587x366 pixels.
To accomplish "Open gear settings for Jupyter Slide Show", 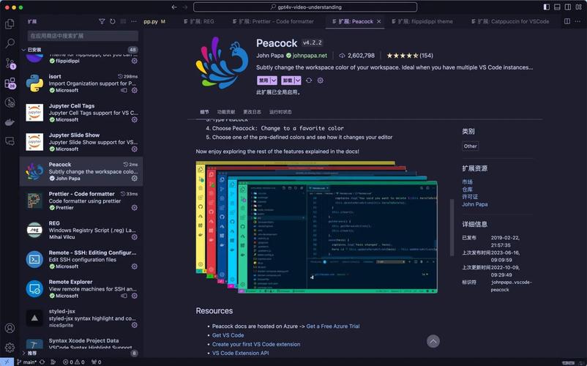I will 135,149.
